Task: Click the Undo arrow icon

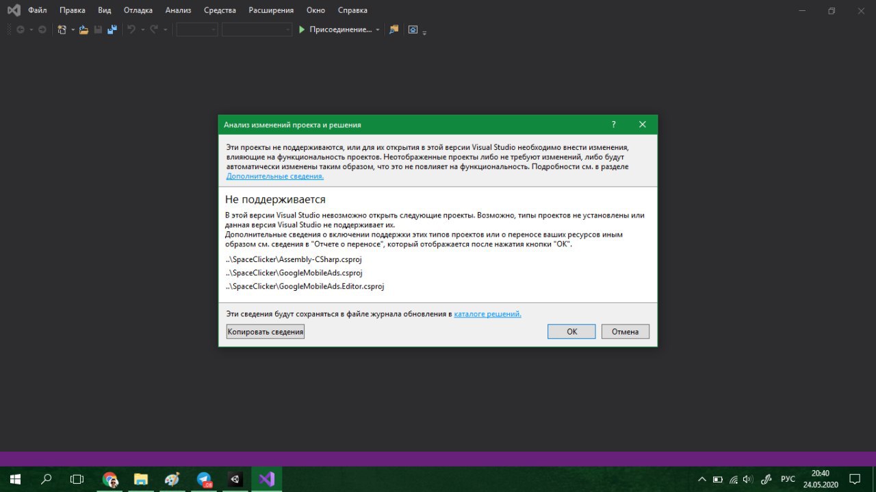Action: tap(131, 29)
